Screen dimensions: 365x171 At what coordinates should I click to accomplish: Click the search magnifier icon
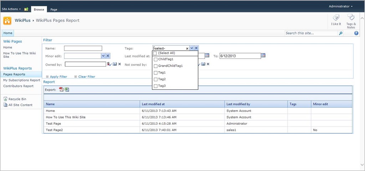pos(341,33)
